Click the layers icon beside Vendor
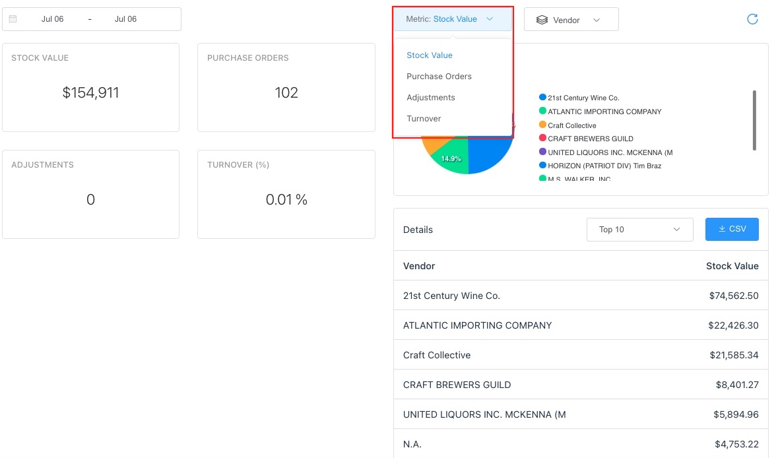 pyautogui.click(x=542, y=20)
